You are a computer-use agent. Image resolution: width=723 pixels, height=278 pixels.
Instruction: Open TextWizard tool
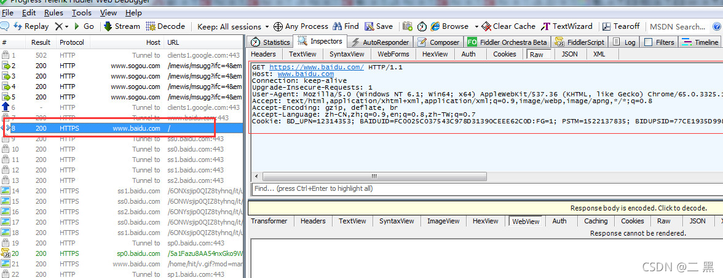[567, 26]
